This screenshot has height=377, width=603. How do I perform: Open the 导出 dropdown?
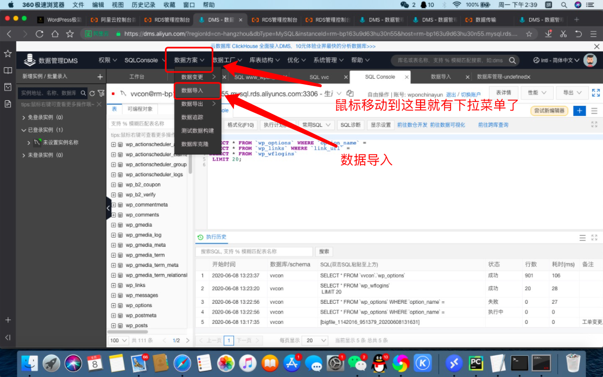(x=572, y=93)
